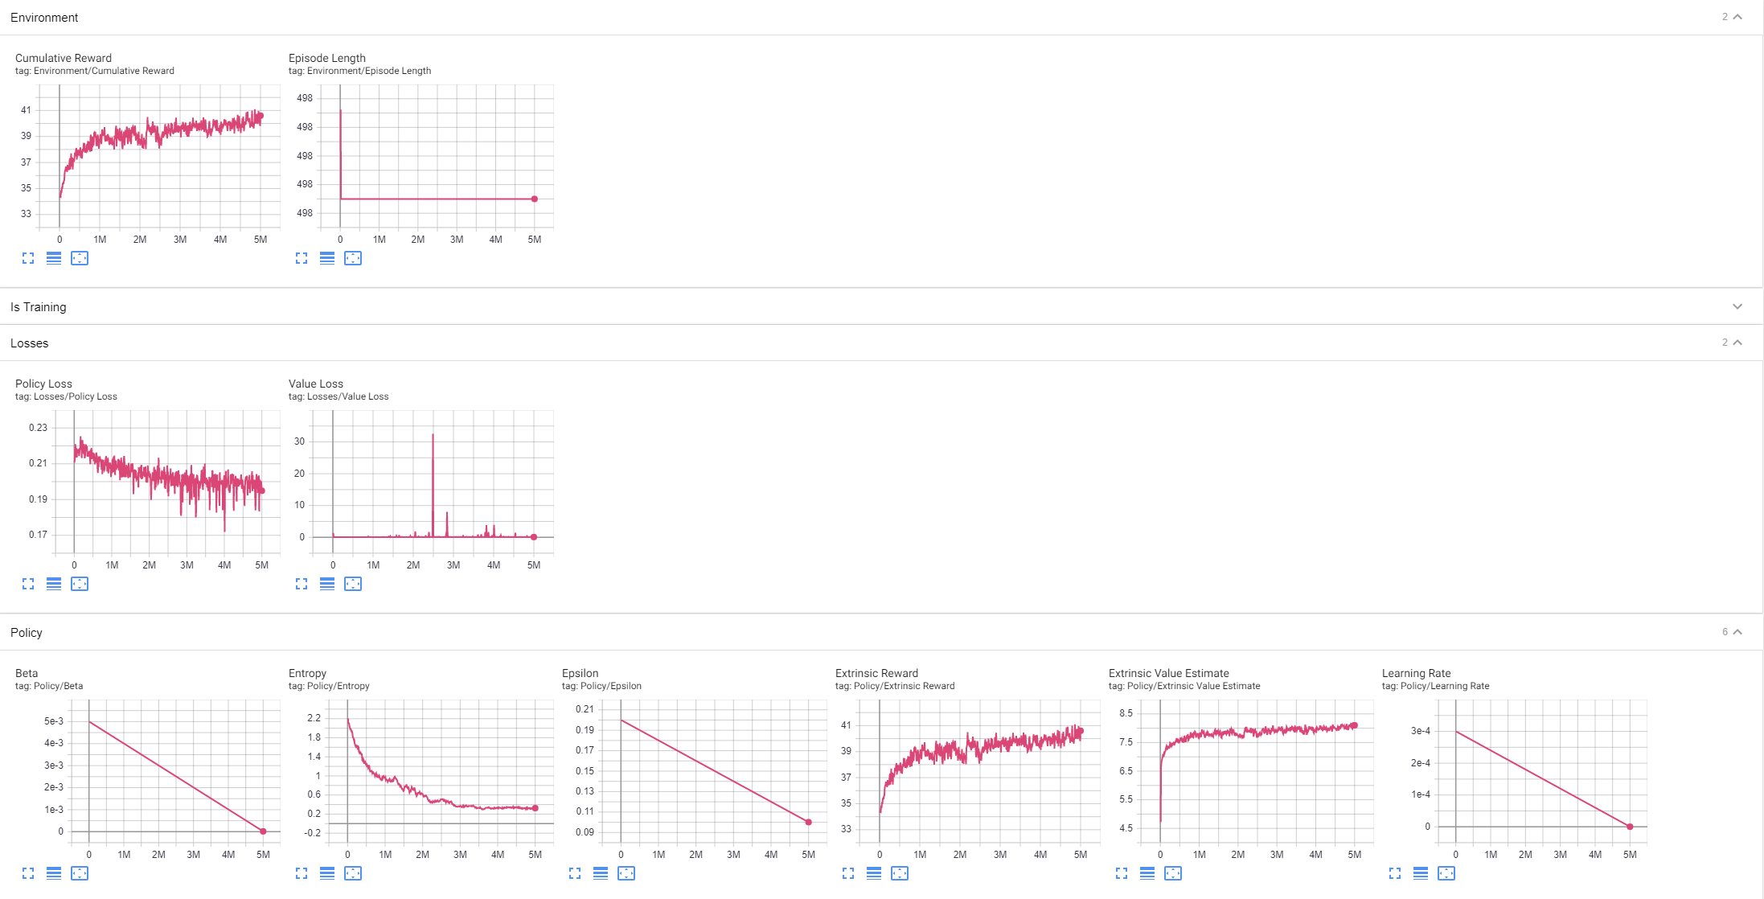Click the Is Training section header label
This screenshot has width=1764, height=899.
pos(39,307)
